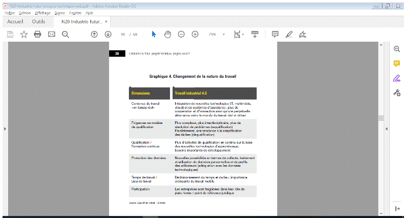Zoom out with minus button

pyautogui.click(x=181, y=34)
